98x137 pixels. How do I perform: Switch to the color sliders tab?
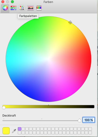point(14,8)
